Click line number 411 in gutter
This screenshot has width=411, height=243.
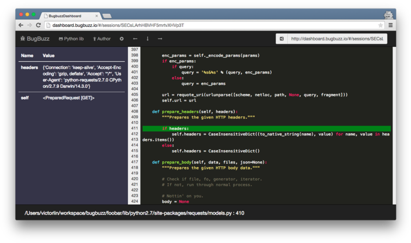(x=135, y=128)
